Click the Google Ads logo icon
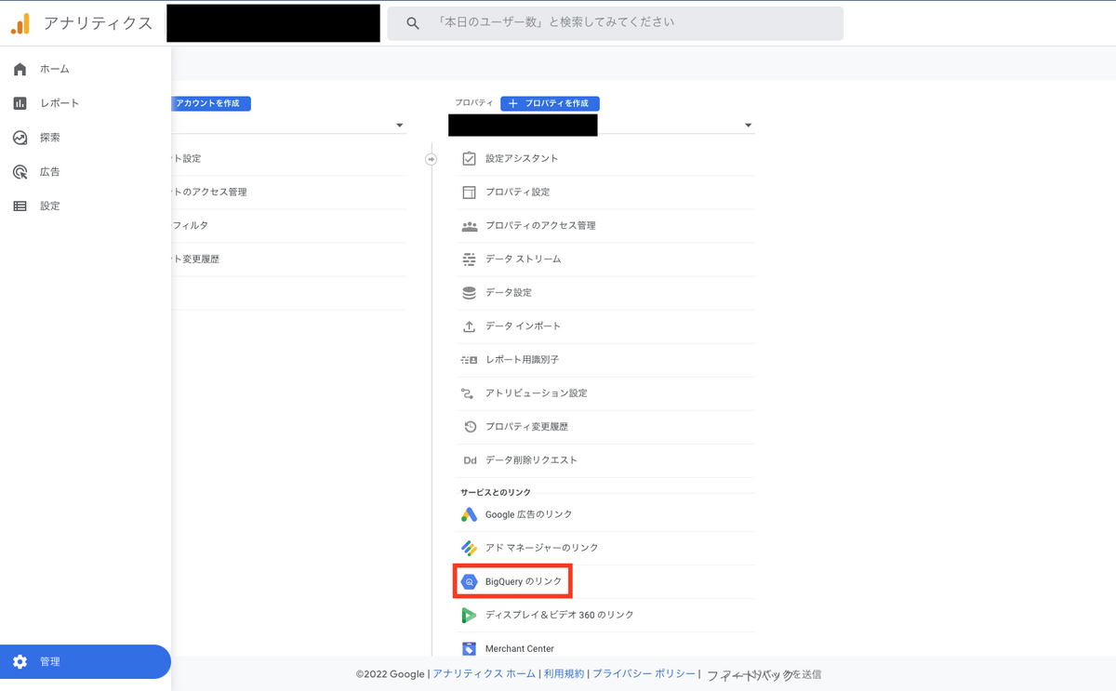1116x691 pixels. click(469, 514)
